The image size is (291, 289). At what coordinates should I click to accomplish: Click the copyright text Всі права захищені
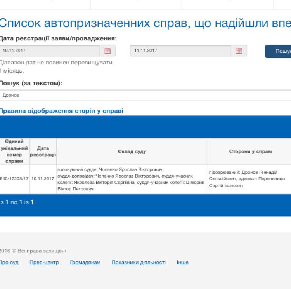(x=42, y=251)
